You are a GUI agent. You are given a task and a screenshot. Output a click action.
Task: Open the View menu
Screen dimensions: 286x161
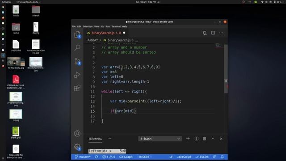coord(97,26)
